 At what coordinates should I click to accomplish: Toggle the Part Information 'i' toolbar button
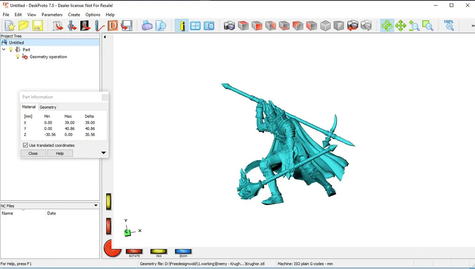click(x=182, y=26)
